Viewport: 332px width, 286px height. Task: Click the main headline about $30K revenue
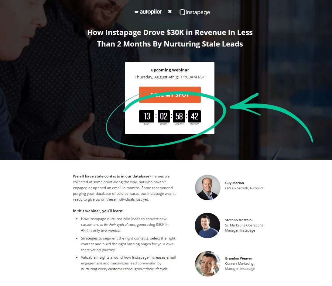pyautogui.click(x=170, y=38)
